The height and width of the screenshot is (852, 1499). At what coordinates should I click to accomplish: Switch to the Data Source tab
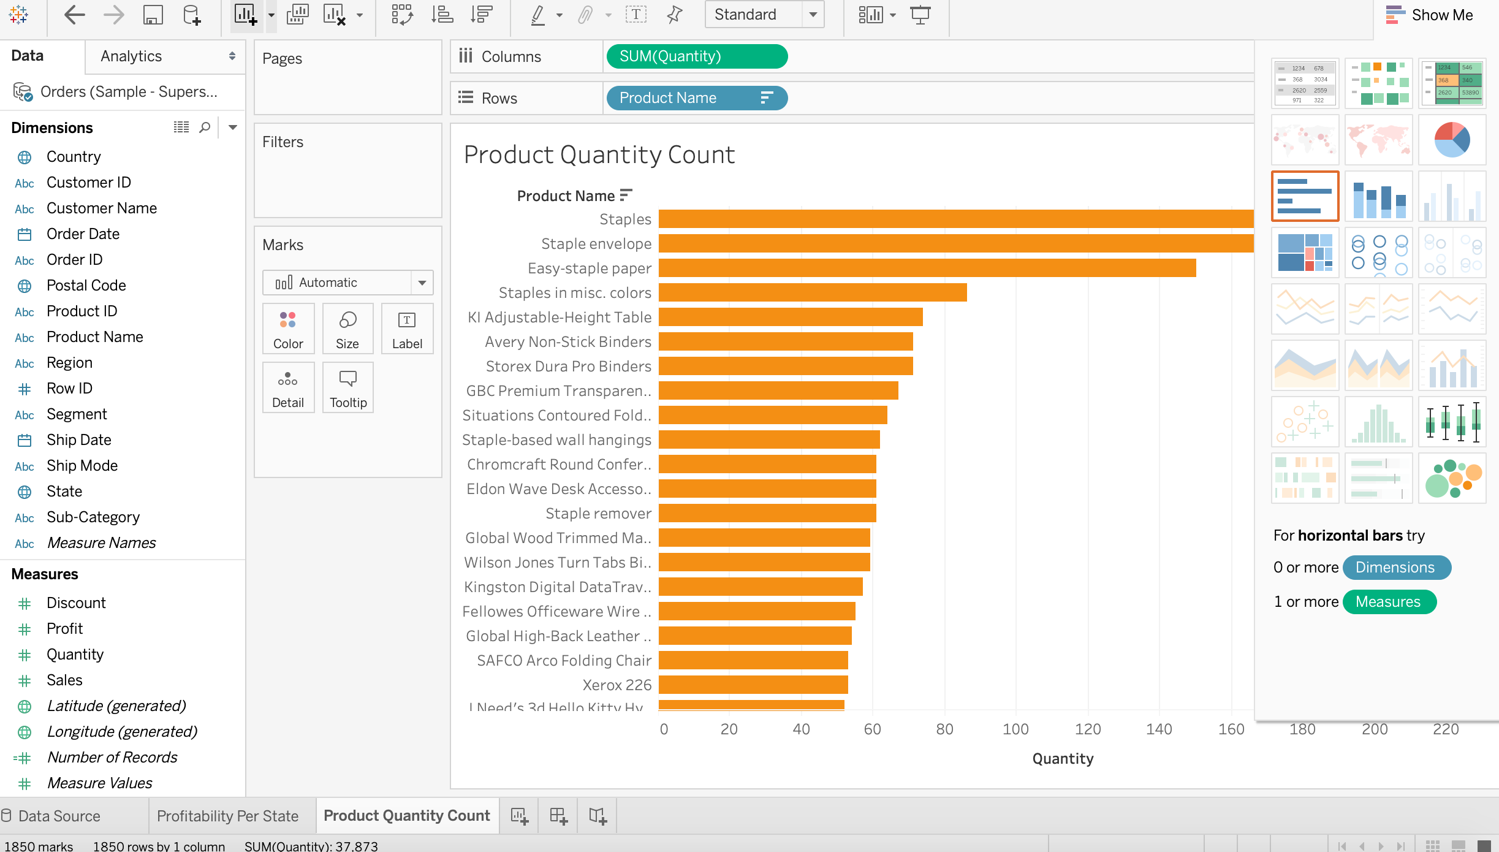[58, 815]
